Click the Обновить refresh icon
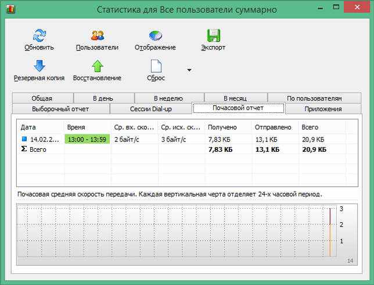Viewport: 374px width, 285px height. (39, 35)
